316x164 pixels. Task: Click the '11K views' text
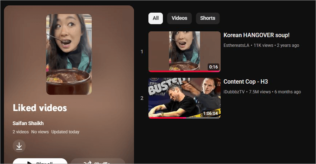pyautogui.click(x=263, y=45)
